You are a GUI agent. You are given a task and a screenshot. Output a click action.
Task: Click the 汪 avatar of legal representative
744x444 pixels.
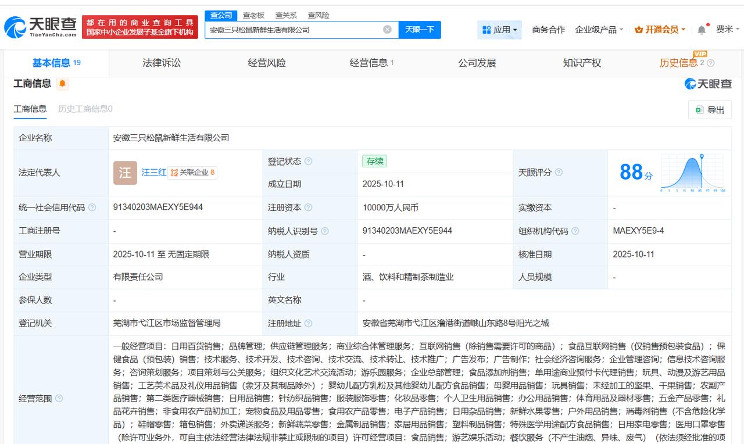coord(125,173)
